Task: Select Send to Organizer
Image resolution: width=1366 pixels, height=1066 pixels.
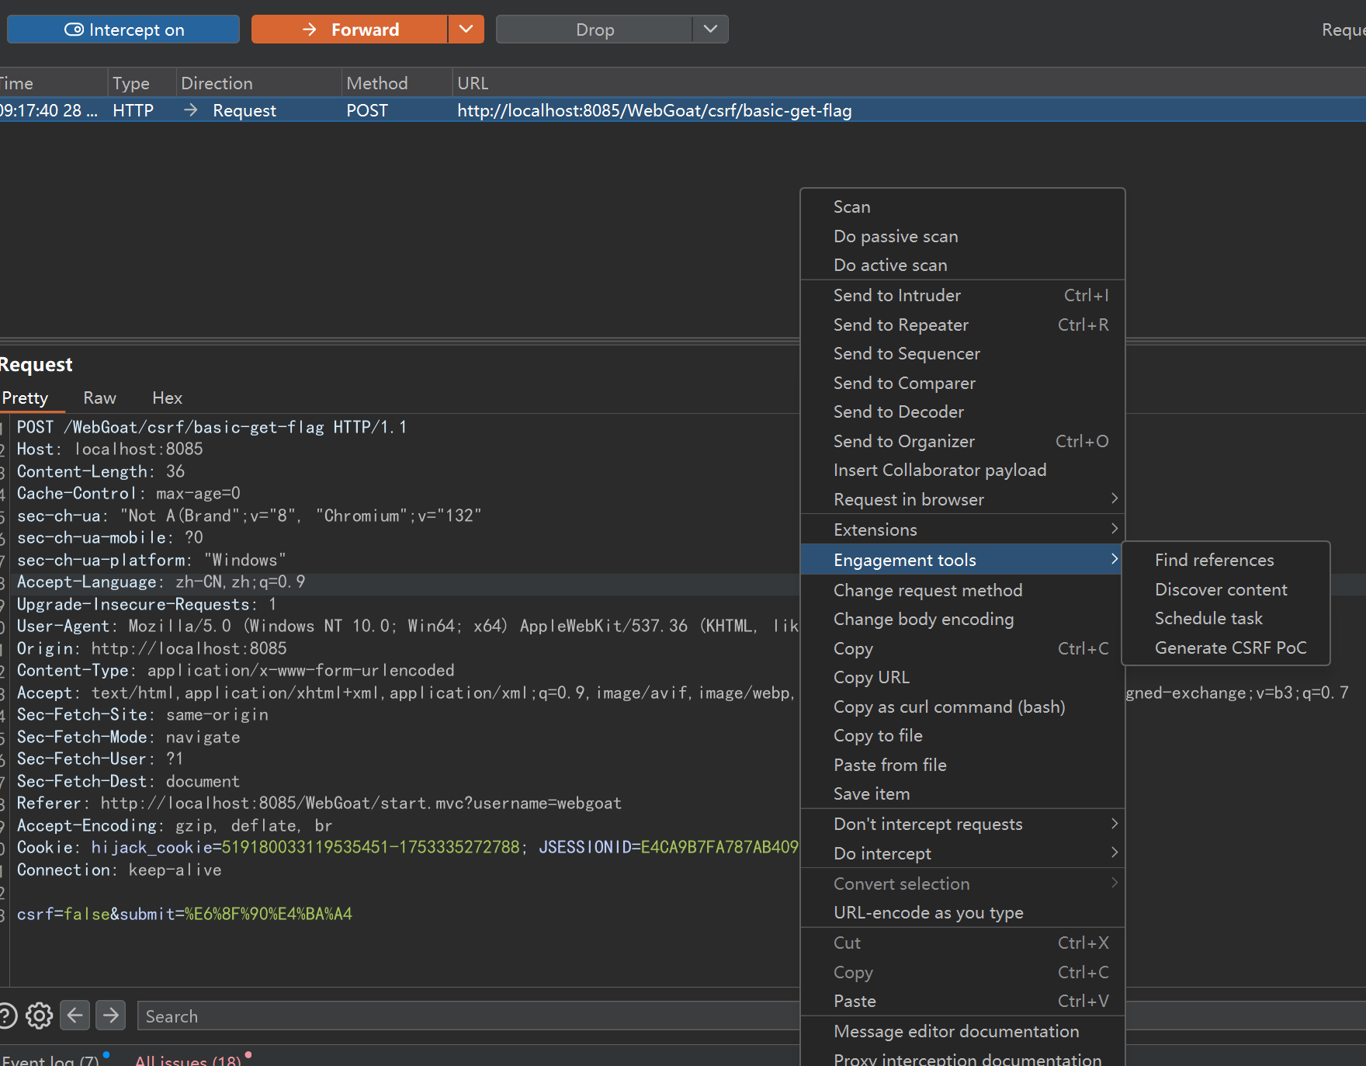Action: coord(962,441)
